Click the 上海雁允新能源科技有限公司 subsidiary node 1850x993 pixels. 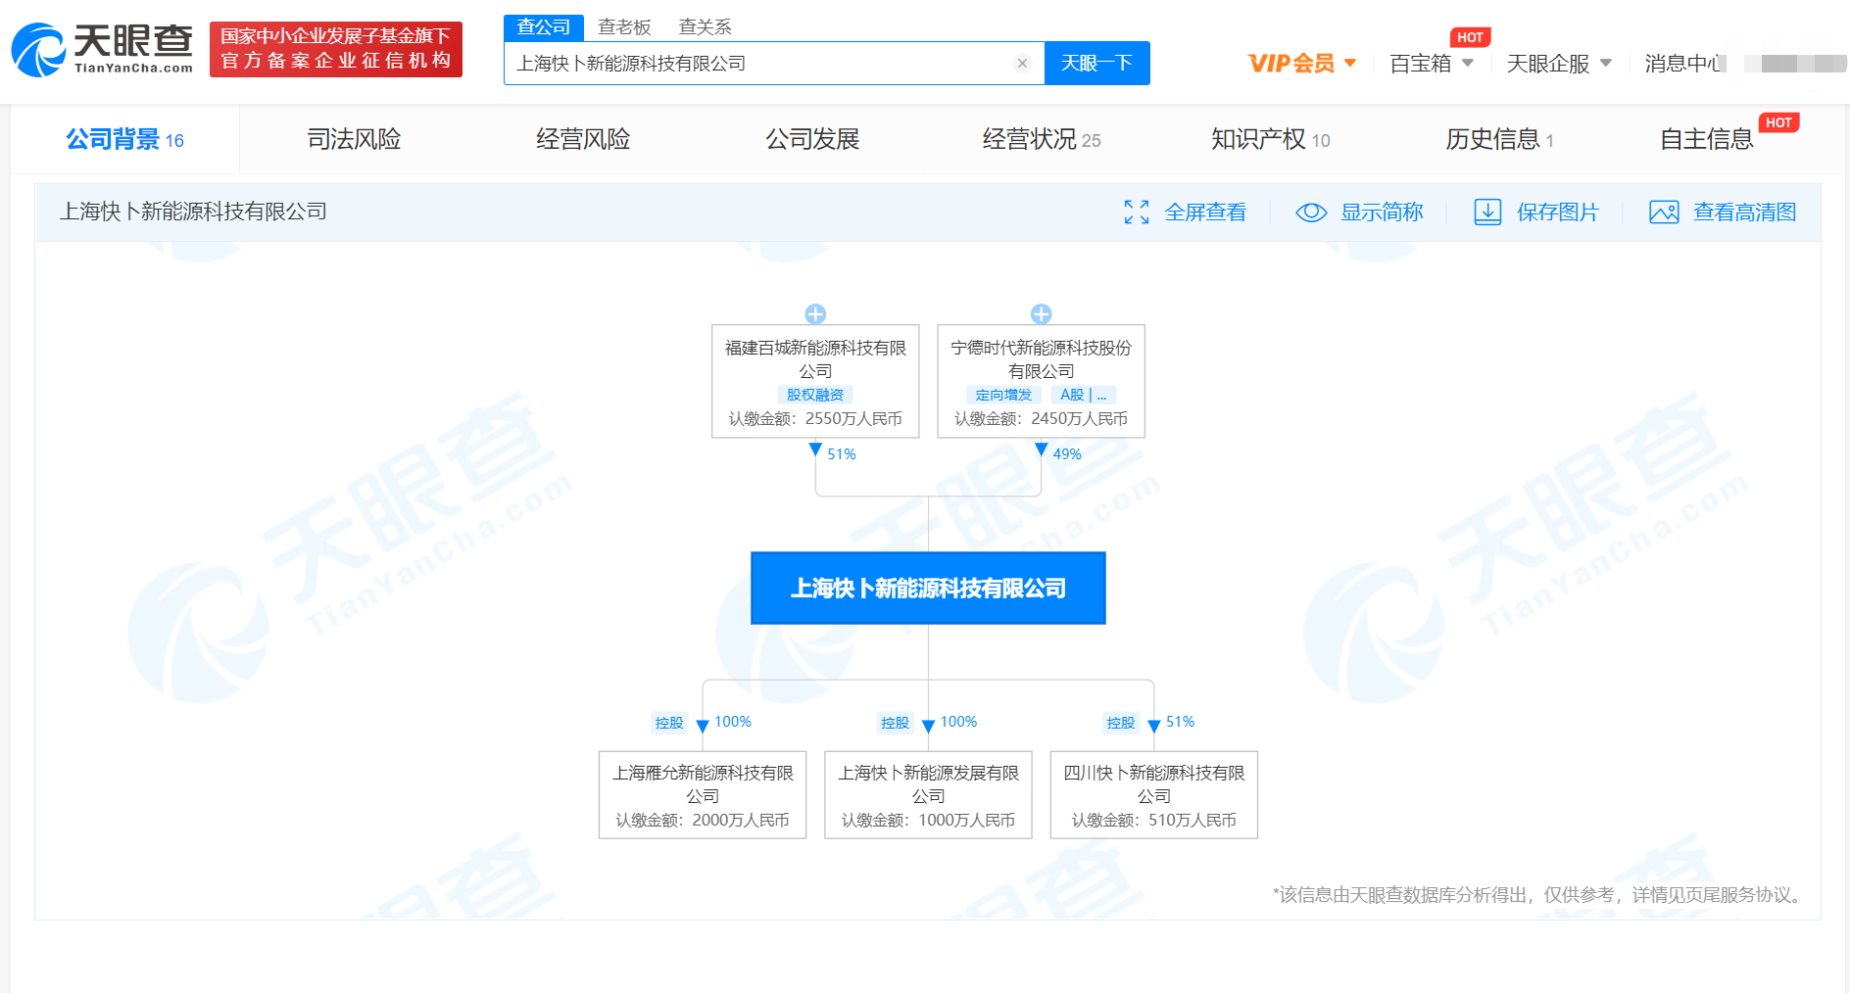tap(703, 795)
